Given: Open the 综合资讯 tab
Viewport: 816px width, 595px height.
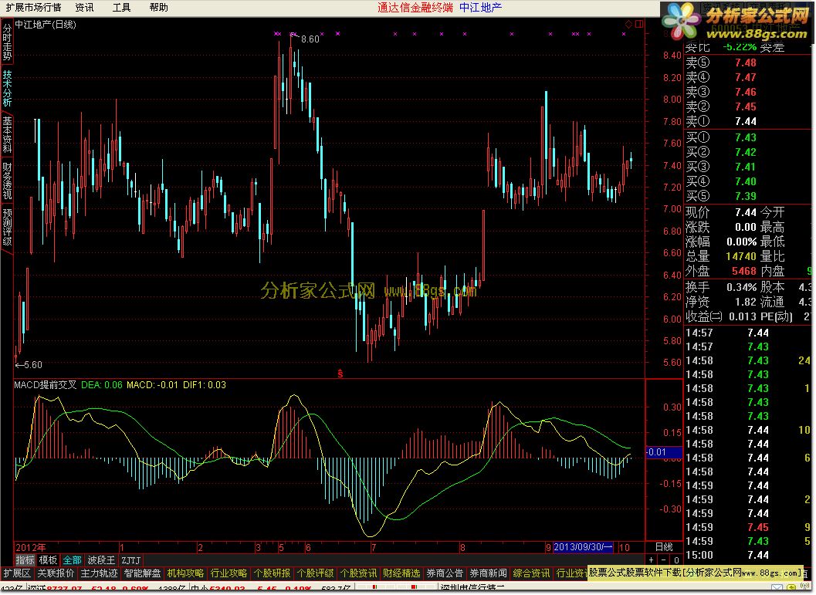Looking at the screenshot, I should pyautogui.click(x=531, y=573).
